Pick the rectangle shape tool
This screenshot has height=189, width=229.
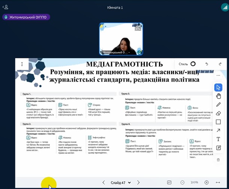coord(218,122)
